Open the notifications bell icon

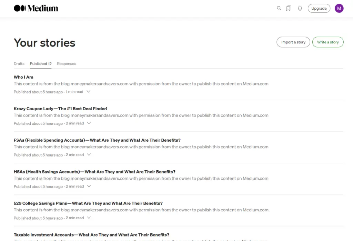point(300,8)
